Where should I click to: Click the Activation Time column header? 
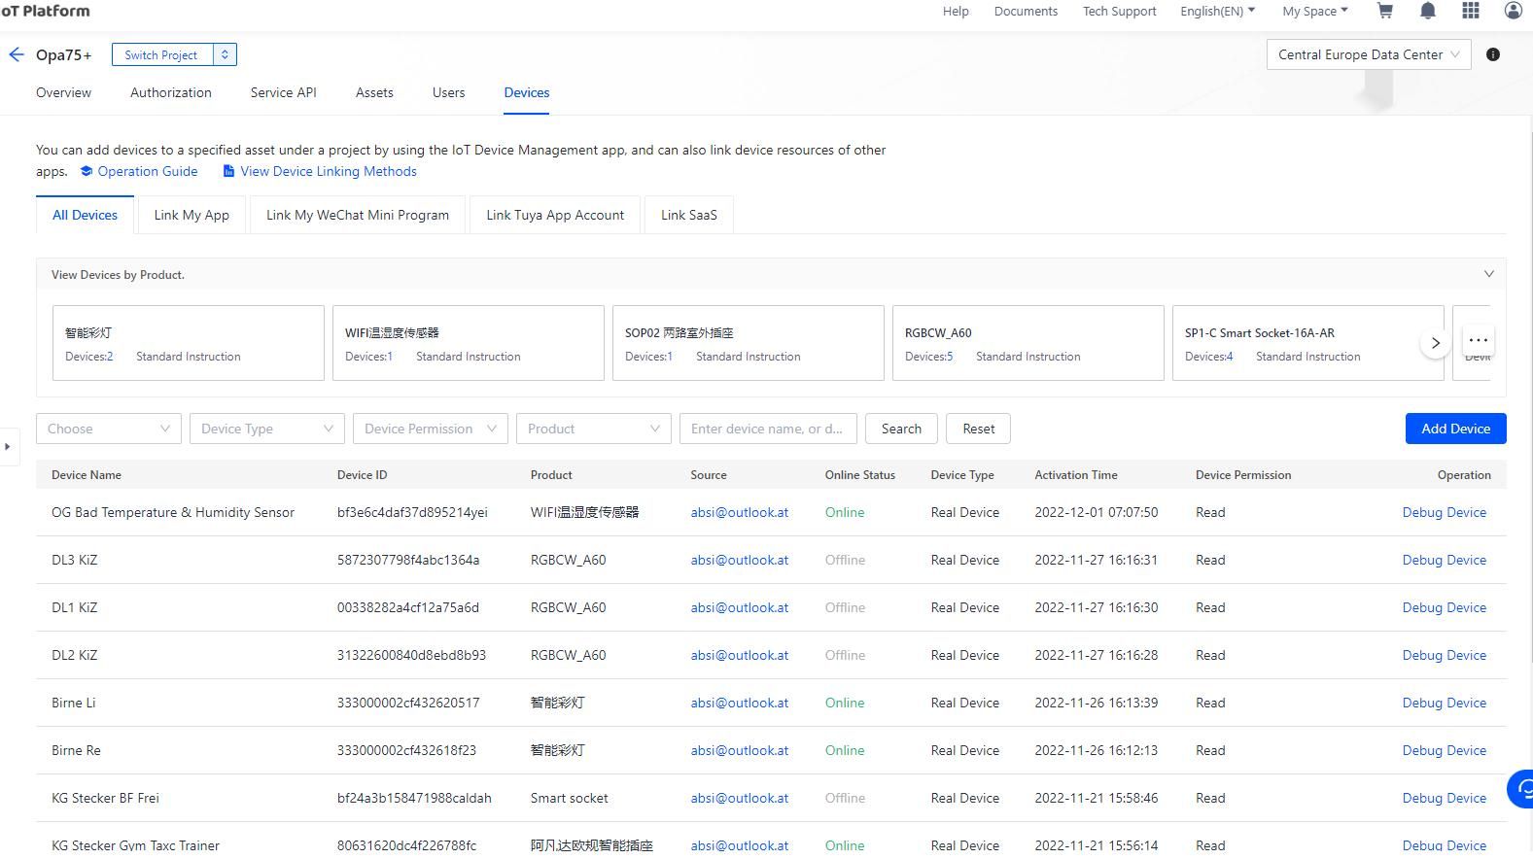tap(1076, 475)
